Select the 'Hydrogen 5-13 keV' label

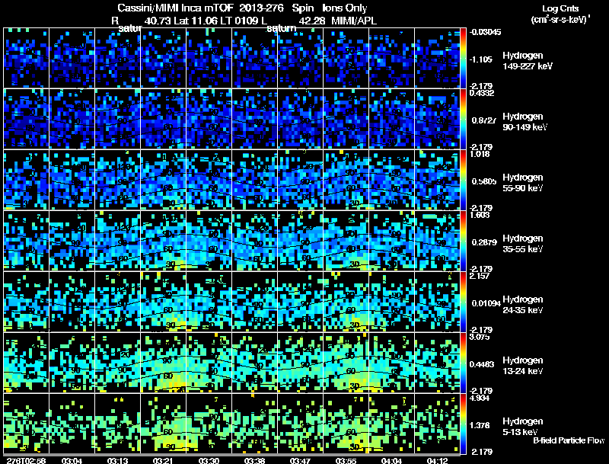(523, 427)
